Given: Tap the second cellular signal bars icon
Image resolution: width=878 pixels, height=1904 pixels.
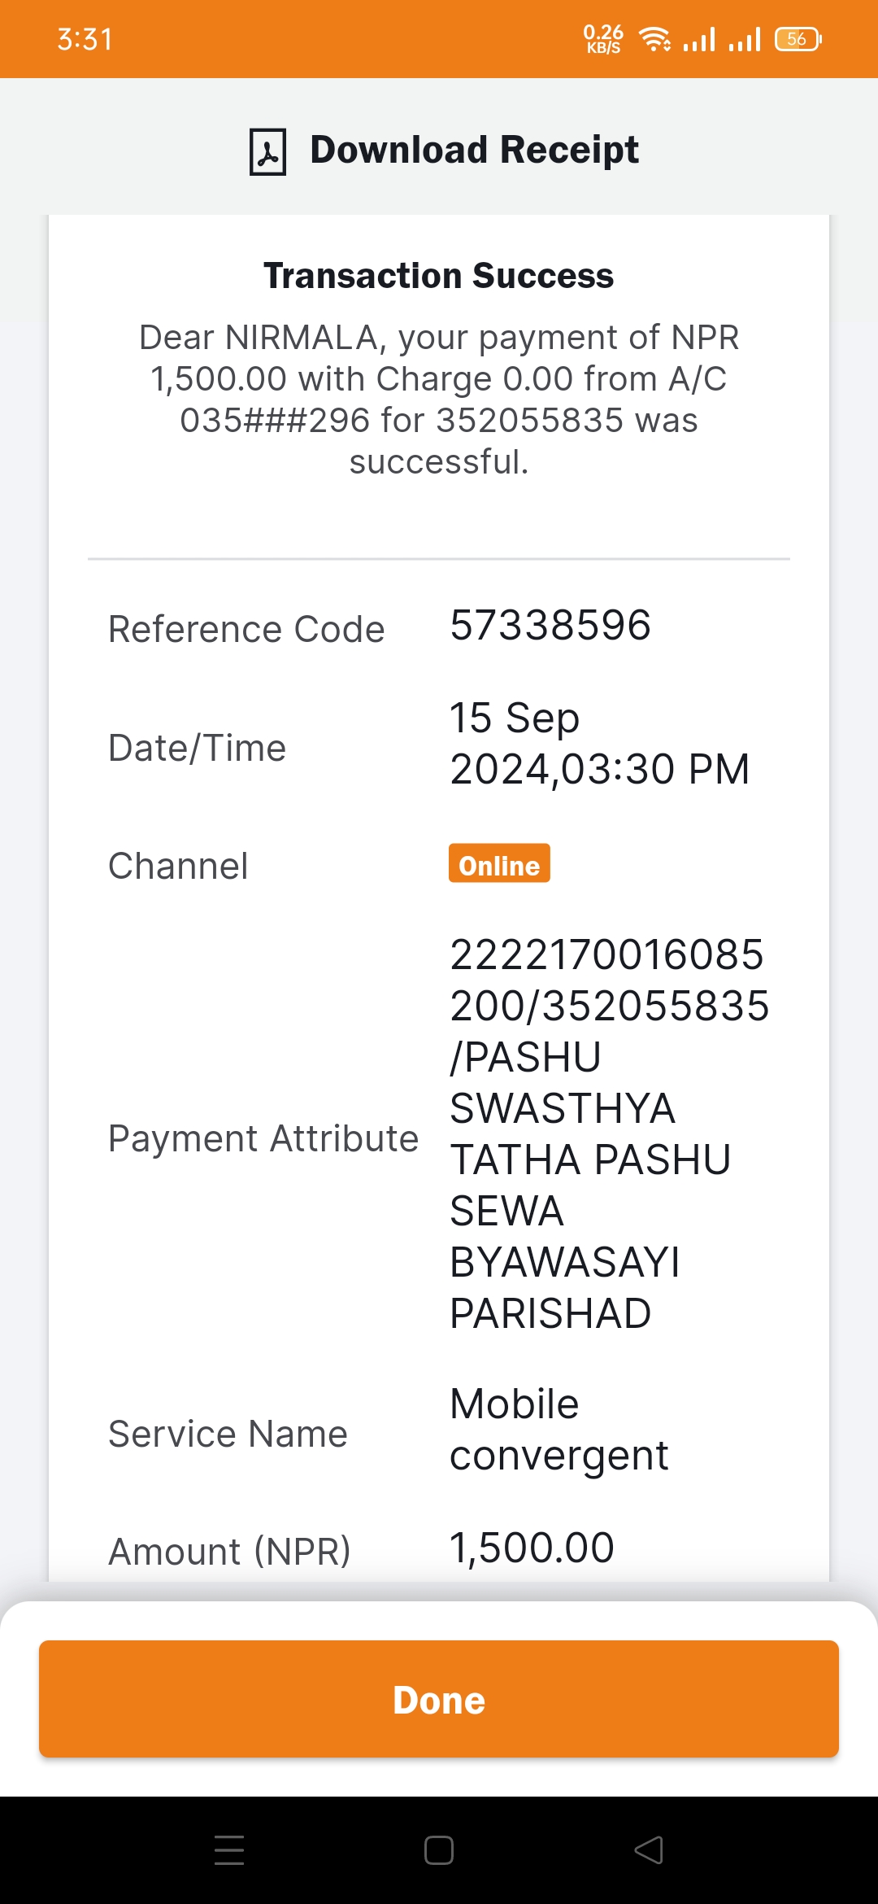Looking at the screenshot, I should click(x=745, y=38).
